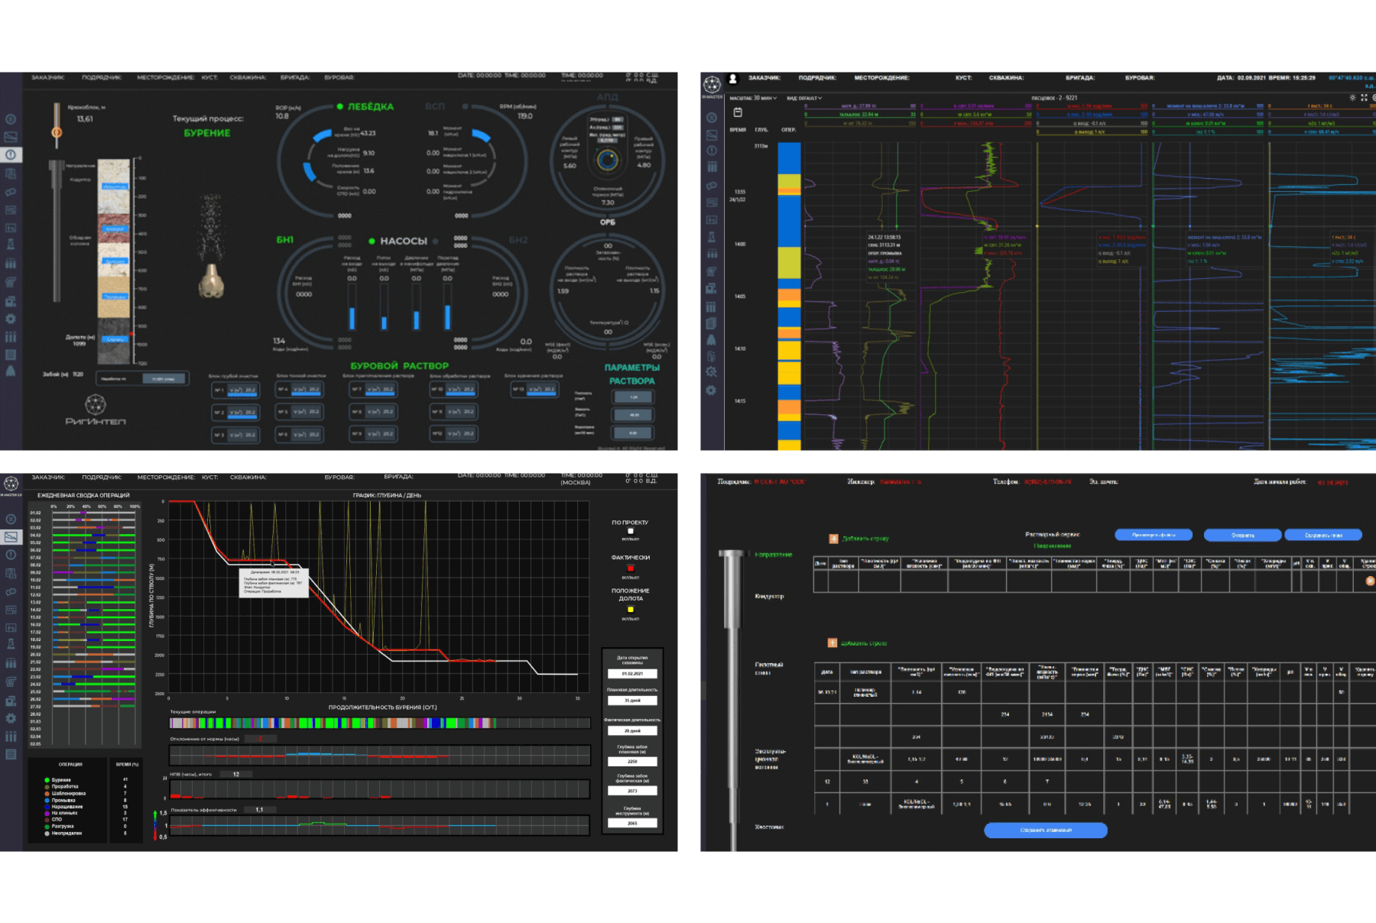This screenshot has width=1376, height=923.
Task: Click middle blue button above mud table
Action: coord(1242,535)
